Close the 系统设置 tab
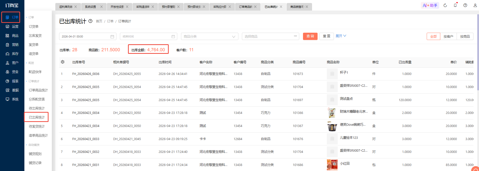This screenshot has height=171, width=479. click(101, 7)
